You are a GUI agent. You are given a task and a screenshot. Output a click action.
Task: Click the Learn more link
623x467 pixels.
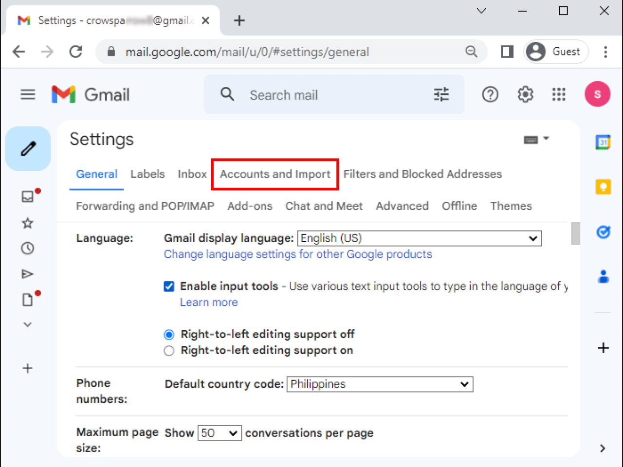point(208,302)
